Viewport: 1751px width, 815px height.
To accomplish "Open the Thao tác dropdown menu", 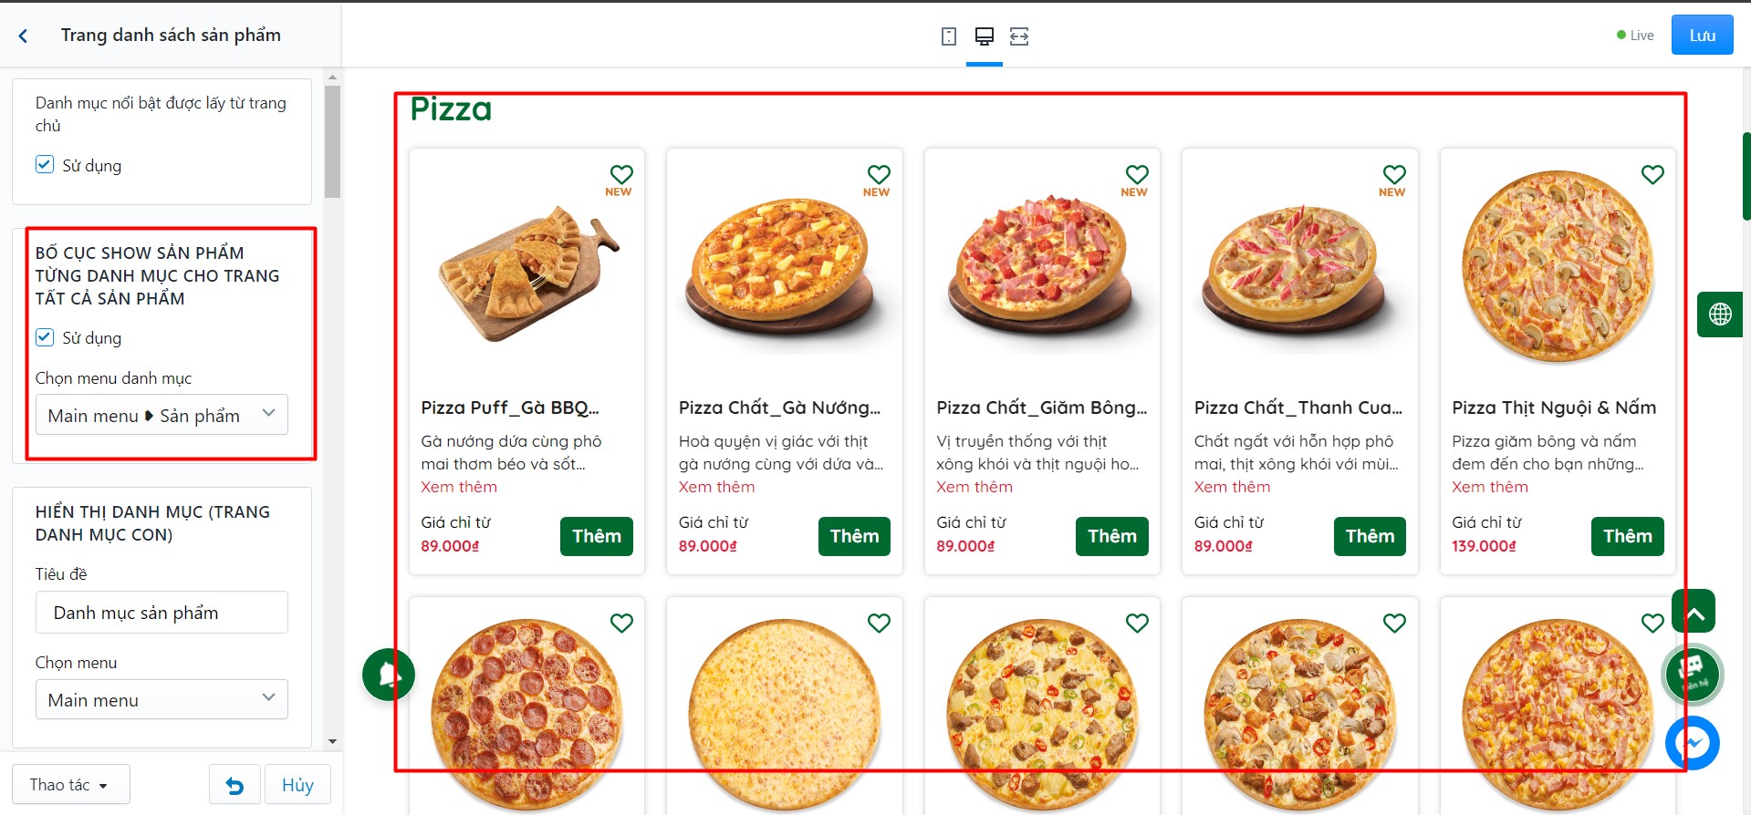I will (70, 785).
